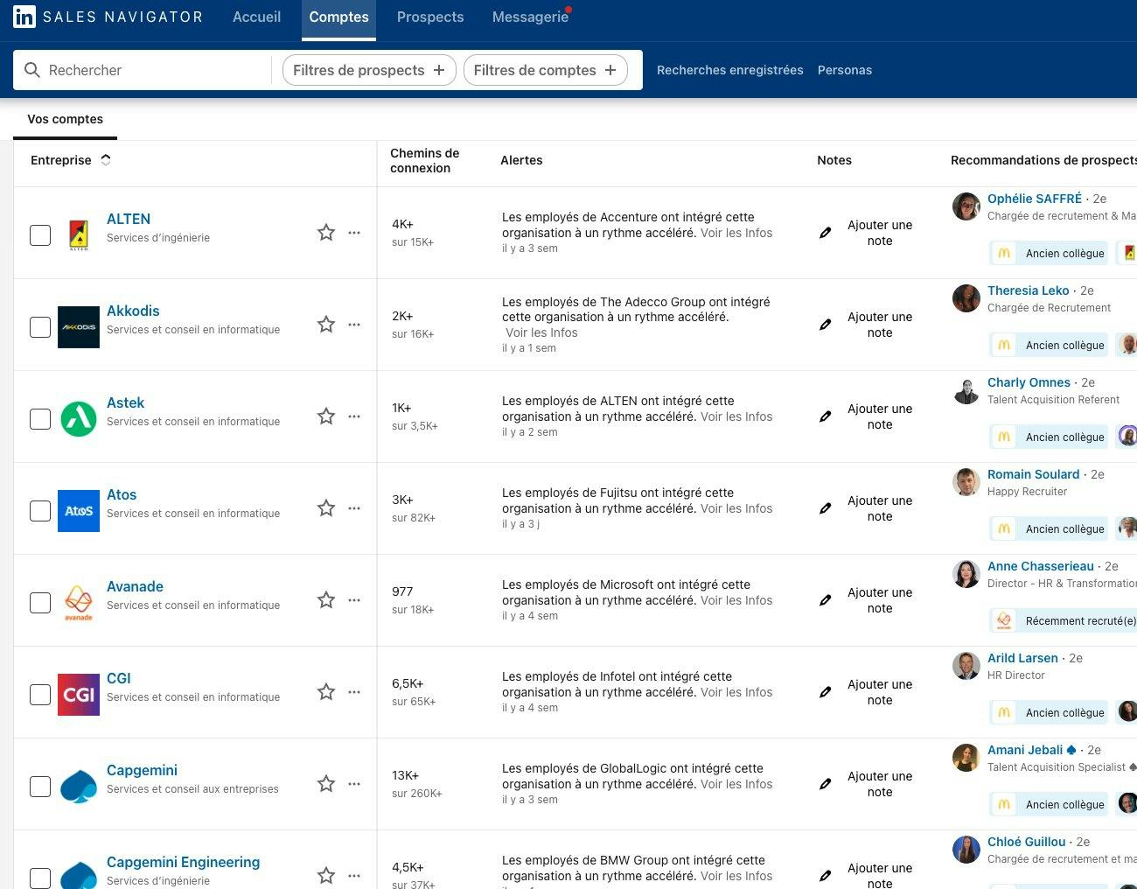Click pencil icon in Capgemini row
Screen dimensions: 1137x889
tap(825, 784)
